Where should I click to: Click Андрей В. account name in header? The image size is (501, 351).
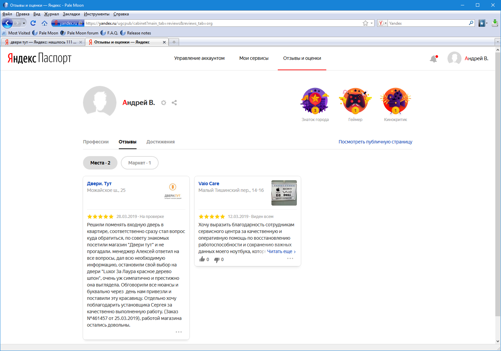point(477,58)
